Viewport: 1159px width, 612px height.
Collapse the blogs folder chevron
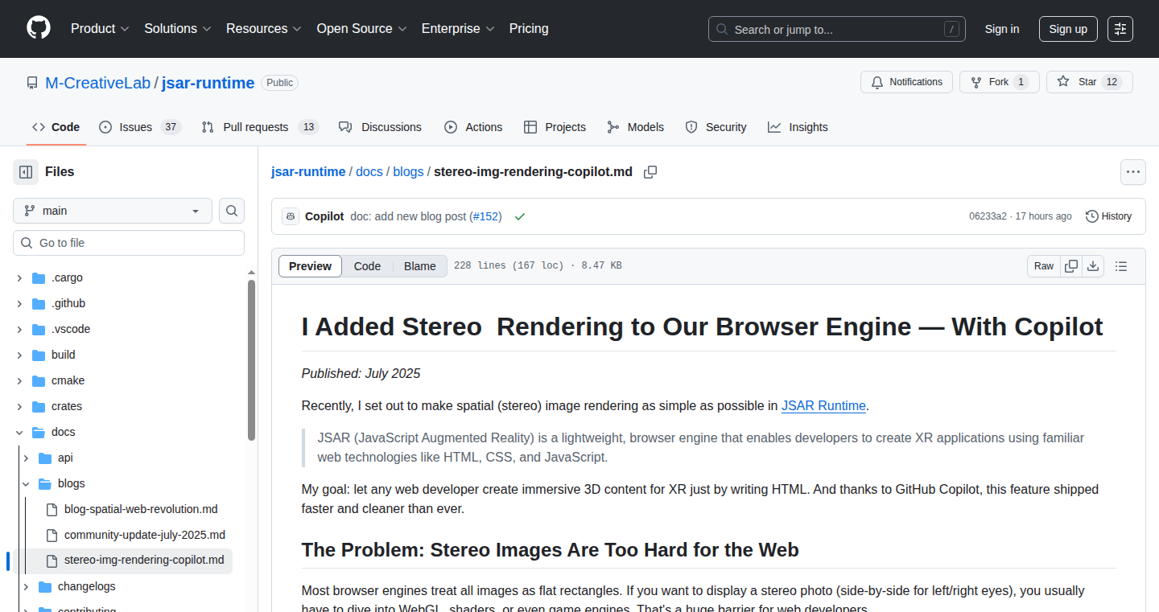coord(26,483)
